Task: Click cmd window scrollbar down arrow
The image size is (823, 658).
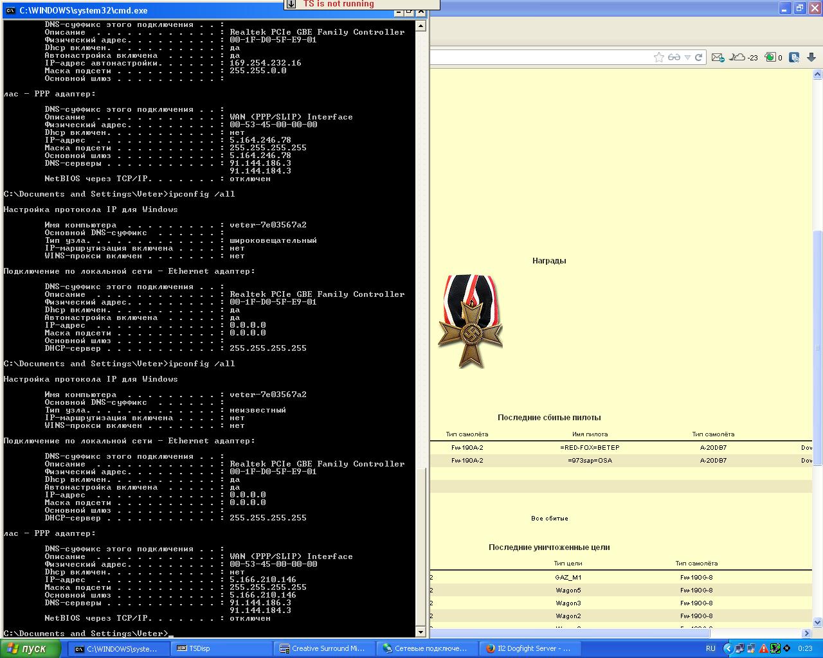Action: pos(421,632)
